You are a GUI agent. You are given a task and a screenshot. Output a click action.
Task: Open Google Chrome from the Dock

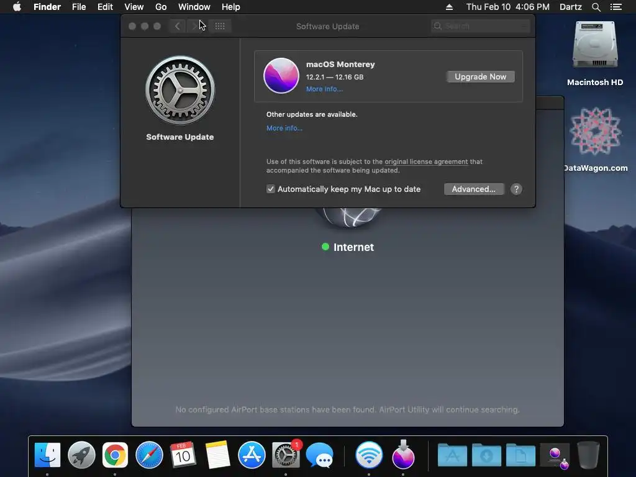(115, 455)
